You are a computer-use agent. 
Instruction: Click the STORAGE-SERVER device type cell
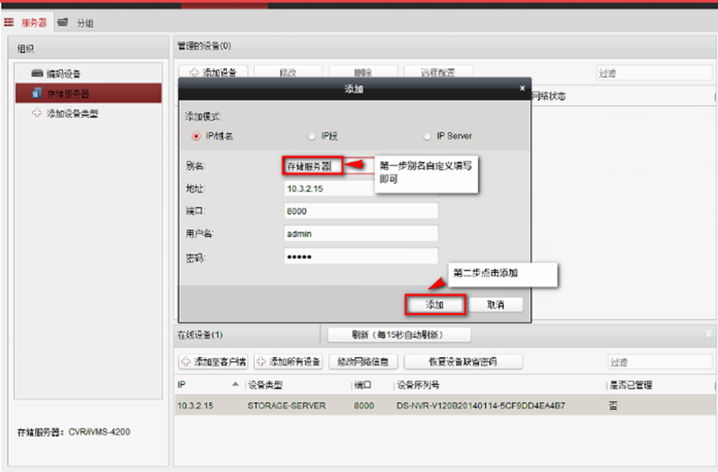point(287,405)
